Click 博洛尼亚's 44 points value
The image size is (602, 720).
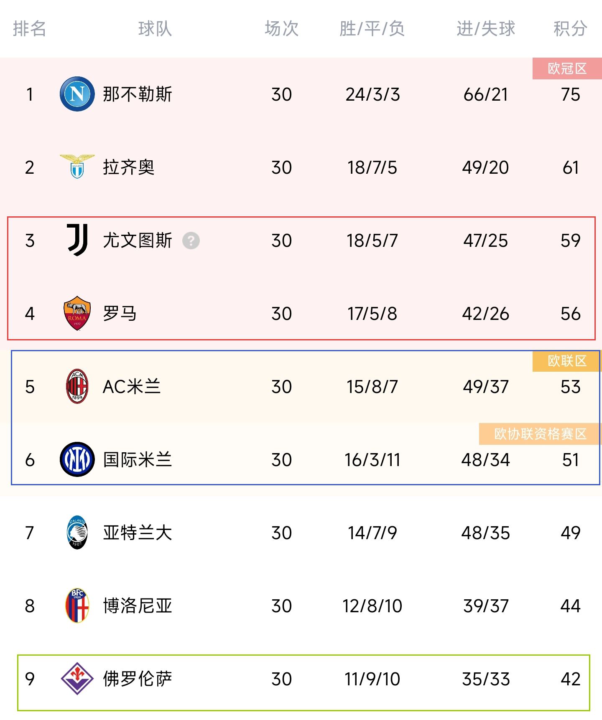coord(570,606)
